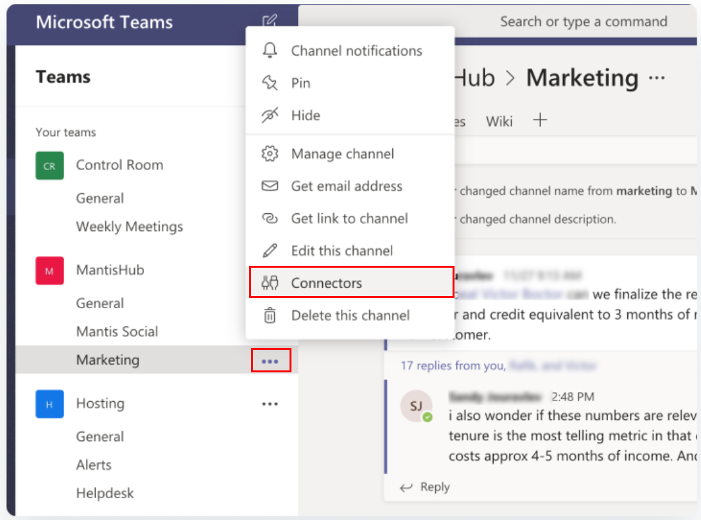This screenshot has width=701, height=520.
Task: Choose Get link to channel
Action: click(x=350, y=218)
